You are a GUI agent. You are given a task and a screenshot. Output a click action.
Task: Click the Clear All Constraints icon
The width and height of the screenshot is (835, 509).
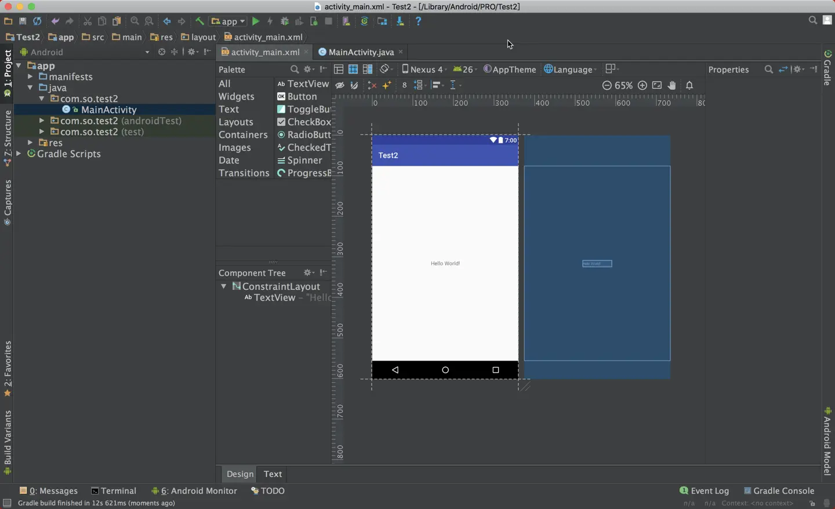[372, 85]
